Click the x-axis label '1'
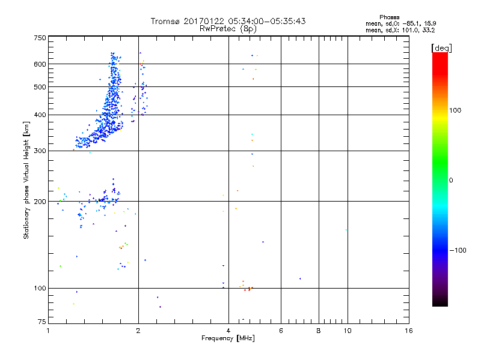481x360 pixels. pos(48,331)
